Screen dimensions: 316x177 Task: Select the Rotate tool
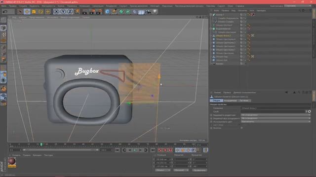tap(40, 12)
